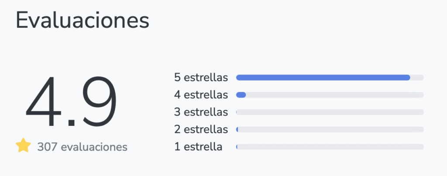Click the small blue dot on 1 estrella bar
447x176 pixels.
point(237,147)
